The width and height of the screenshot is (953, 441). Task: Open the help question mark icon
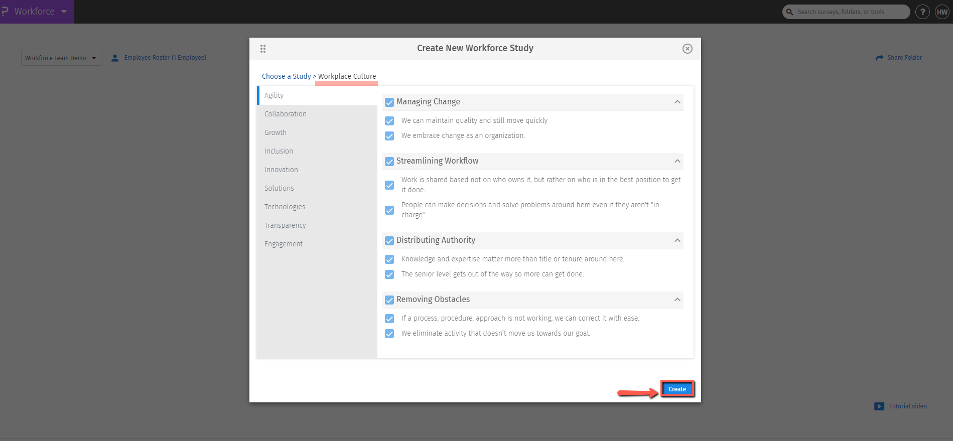tap(922, 12)
